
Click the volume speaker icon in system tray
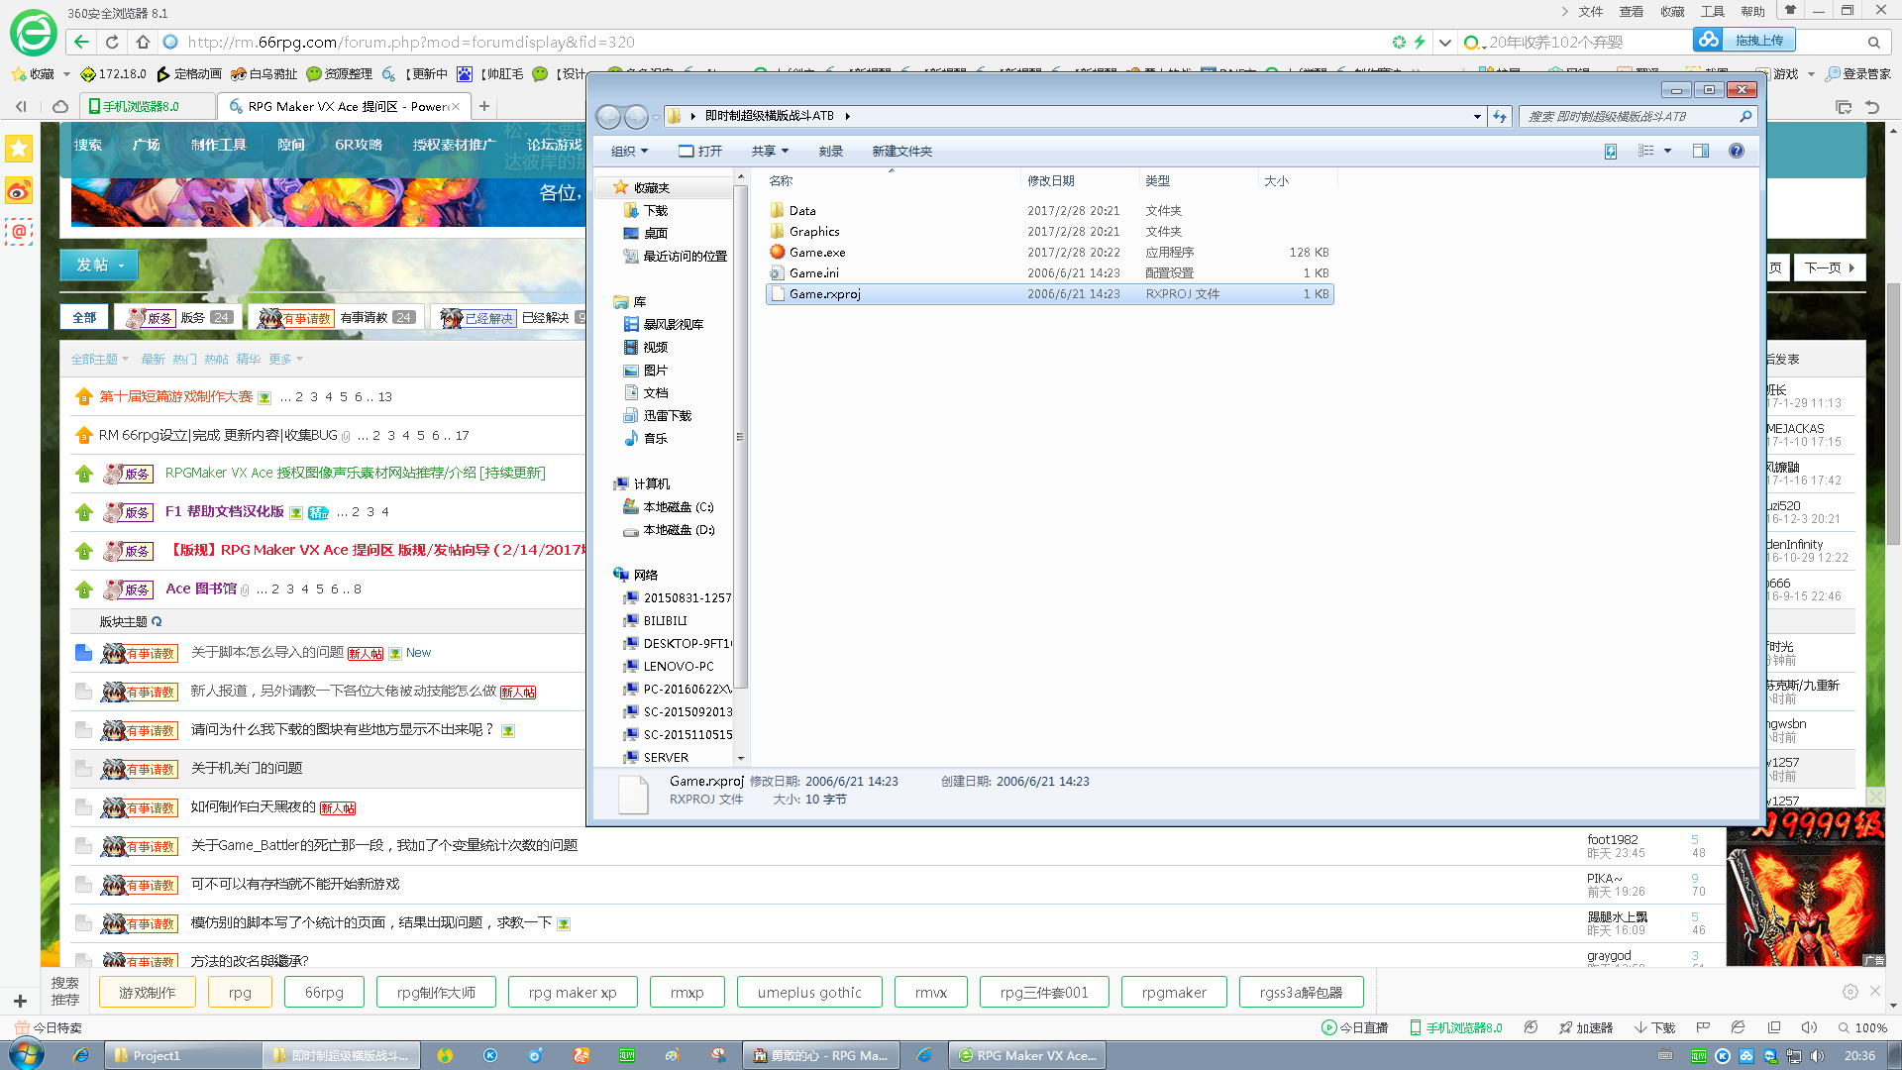(1817, 1056)
